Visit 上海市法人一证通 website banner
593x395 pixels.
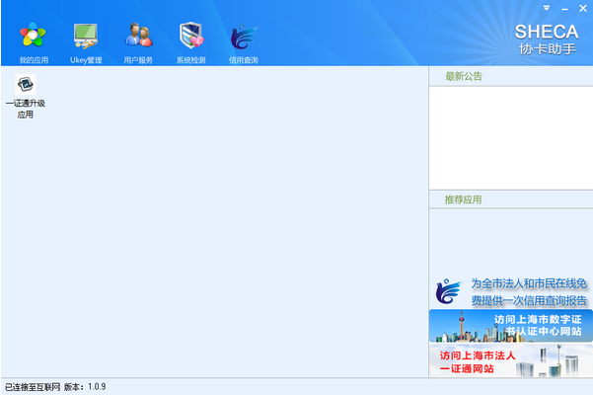click(511, 360)
